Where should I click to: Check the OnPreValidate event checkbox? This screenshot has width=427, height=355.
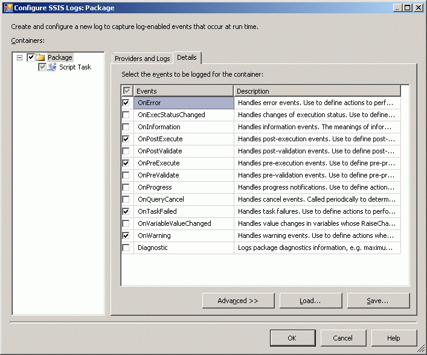126,175
